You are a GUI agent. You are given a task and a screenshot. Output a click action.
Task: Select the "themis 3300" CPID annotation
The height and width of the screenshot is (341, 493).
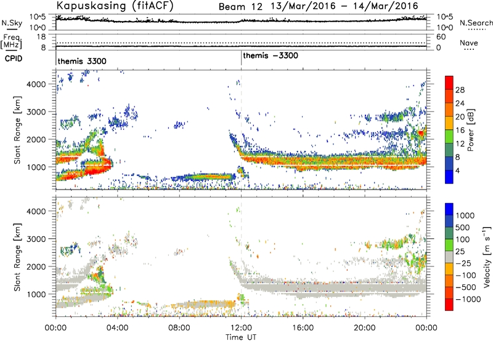point(82,61)
